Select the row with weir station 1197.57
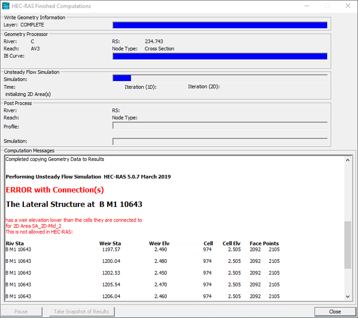The image size is (358, 318). (111, 249)
